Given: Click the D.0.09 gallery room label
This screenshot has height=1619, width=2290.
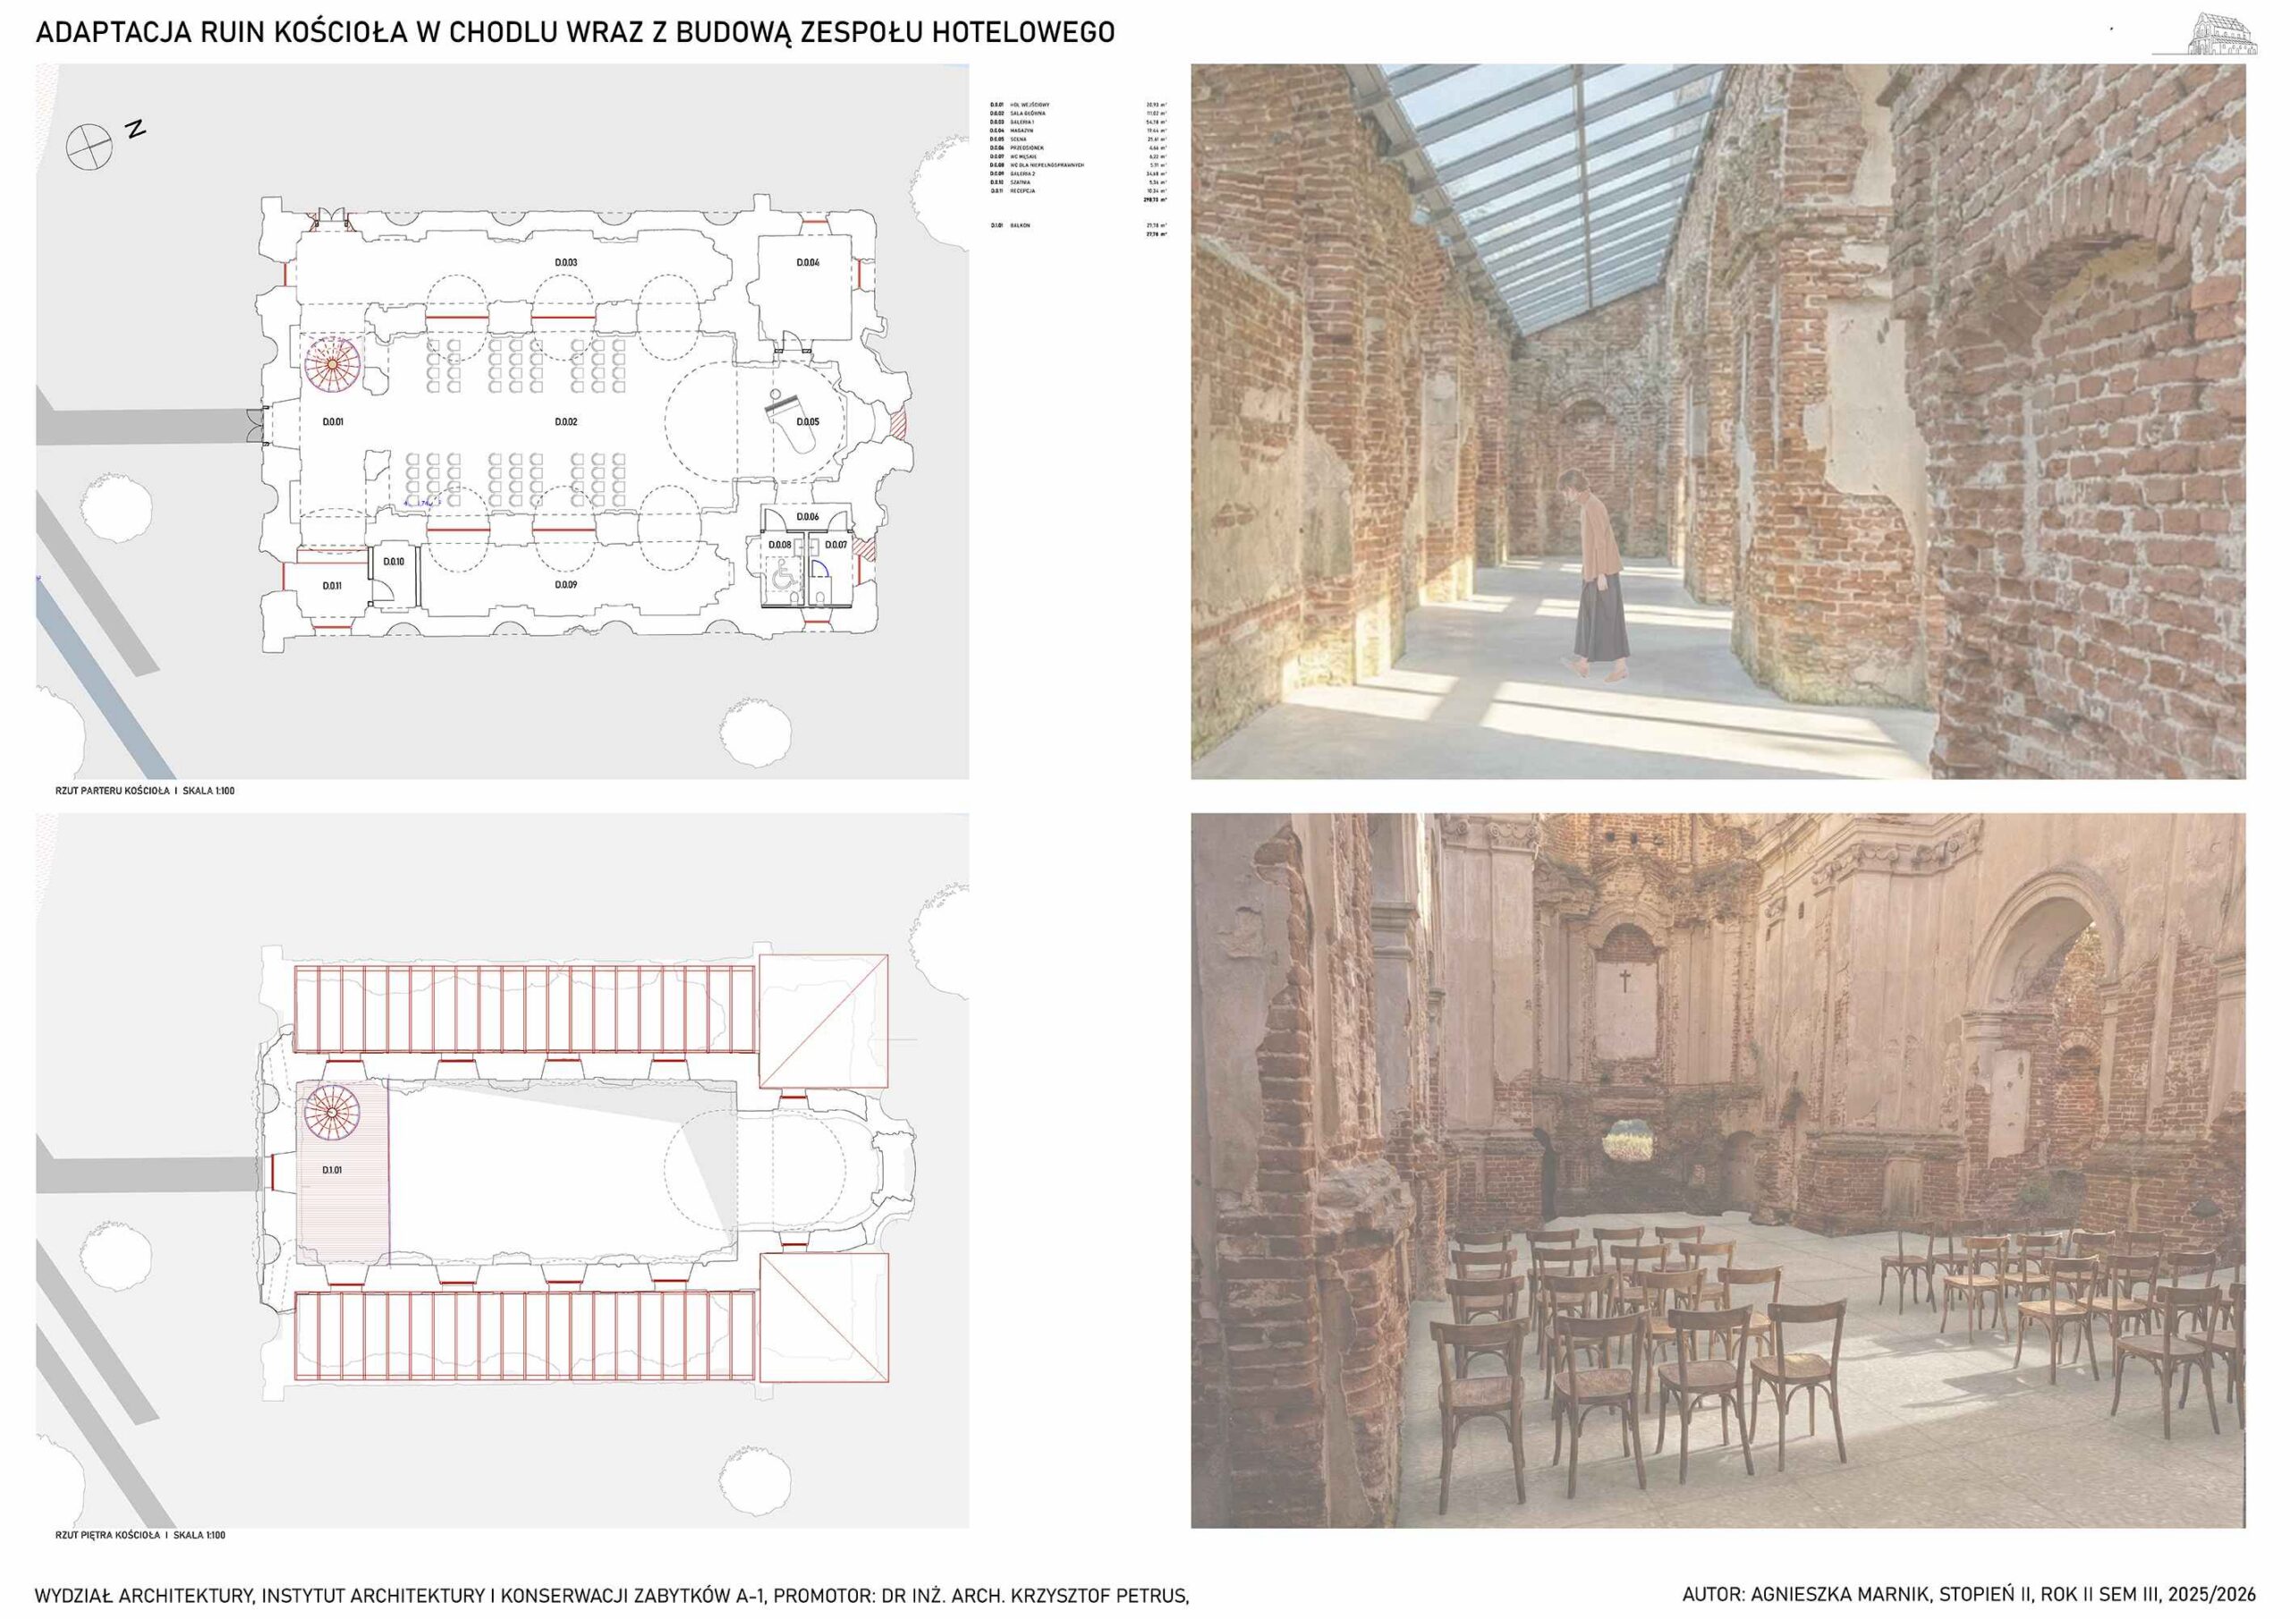Looking at the screenshot, I should click(x=565, y=585).
